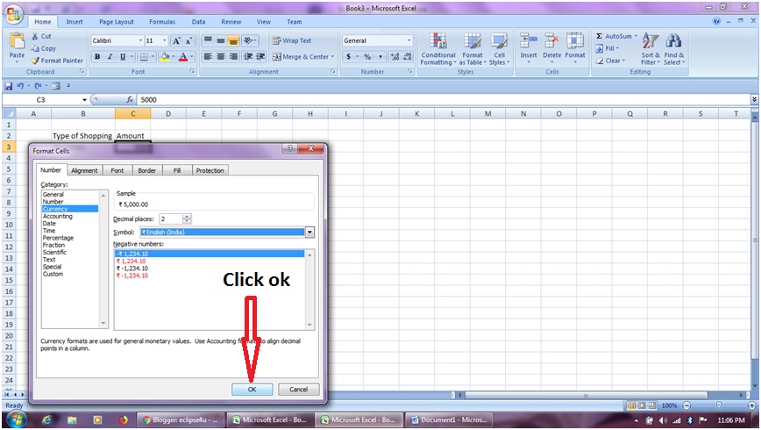Click the Windows Start button

16,419
